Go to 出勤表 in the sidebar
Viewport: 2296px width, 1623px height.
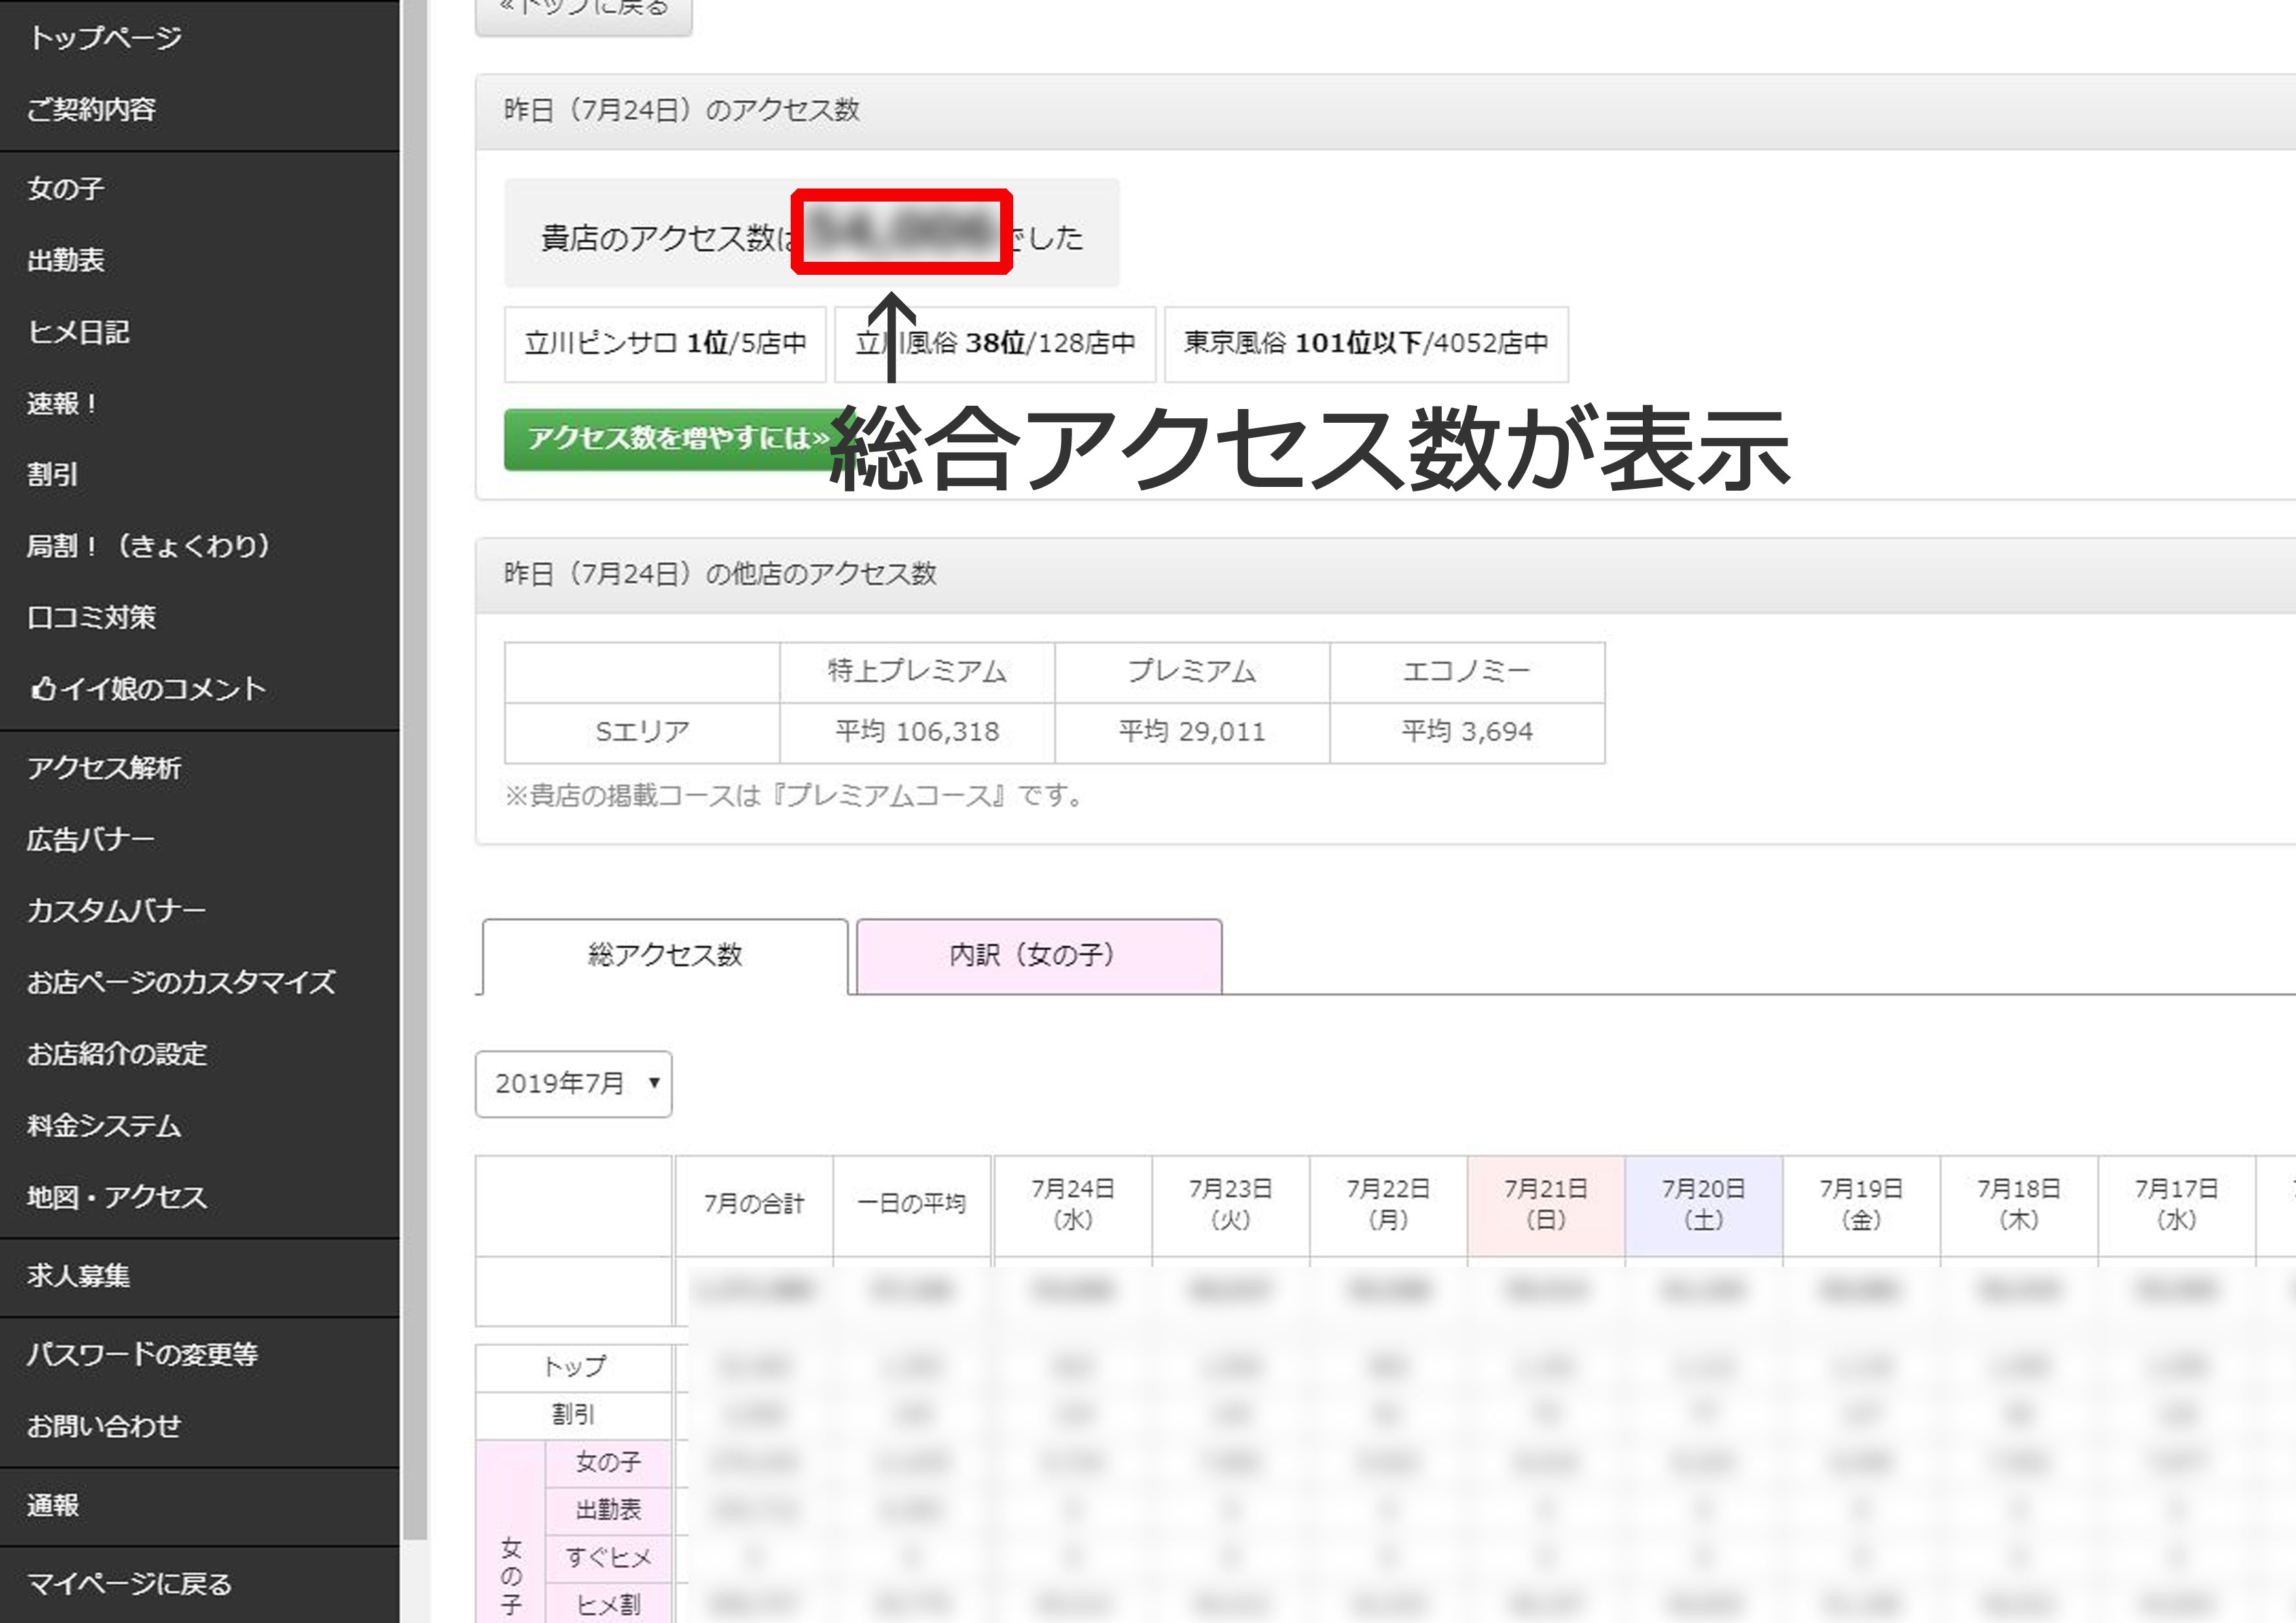pos(66,260)
